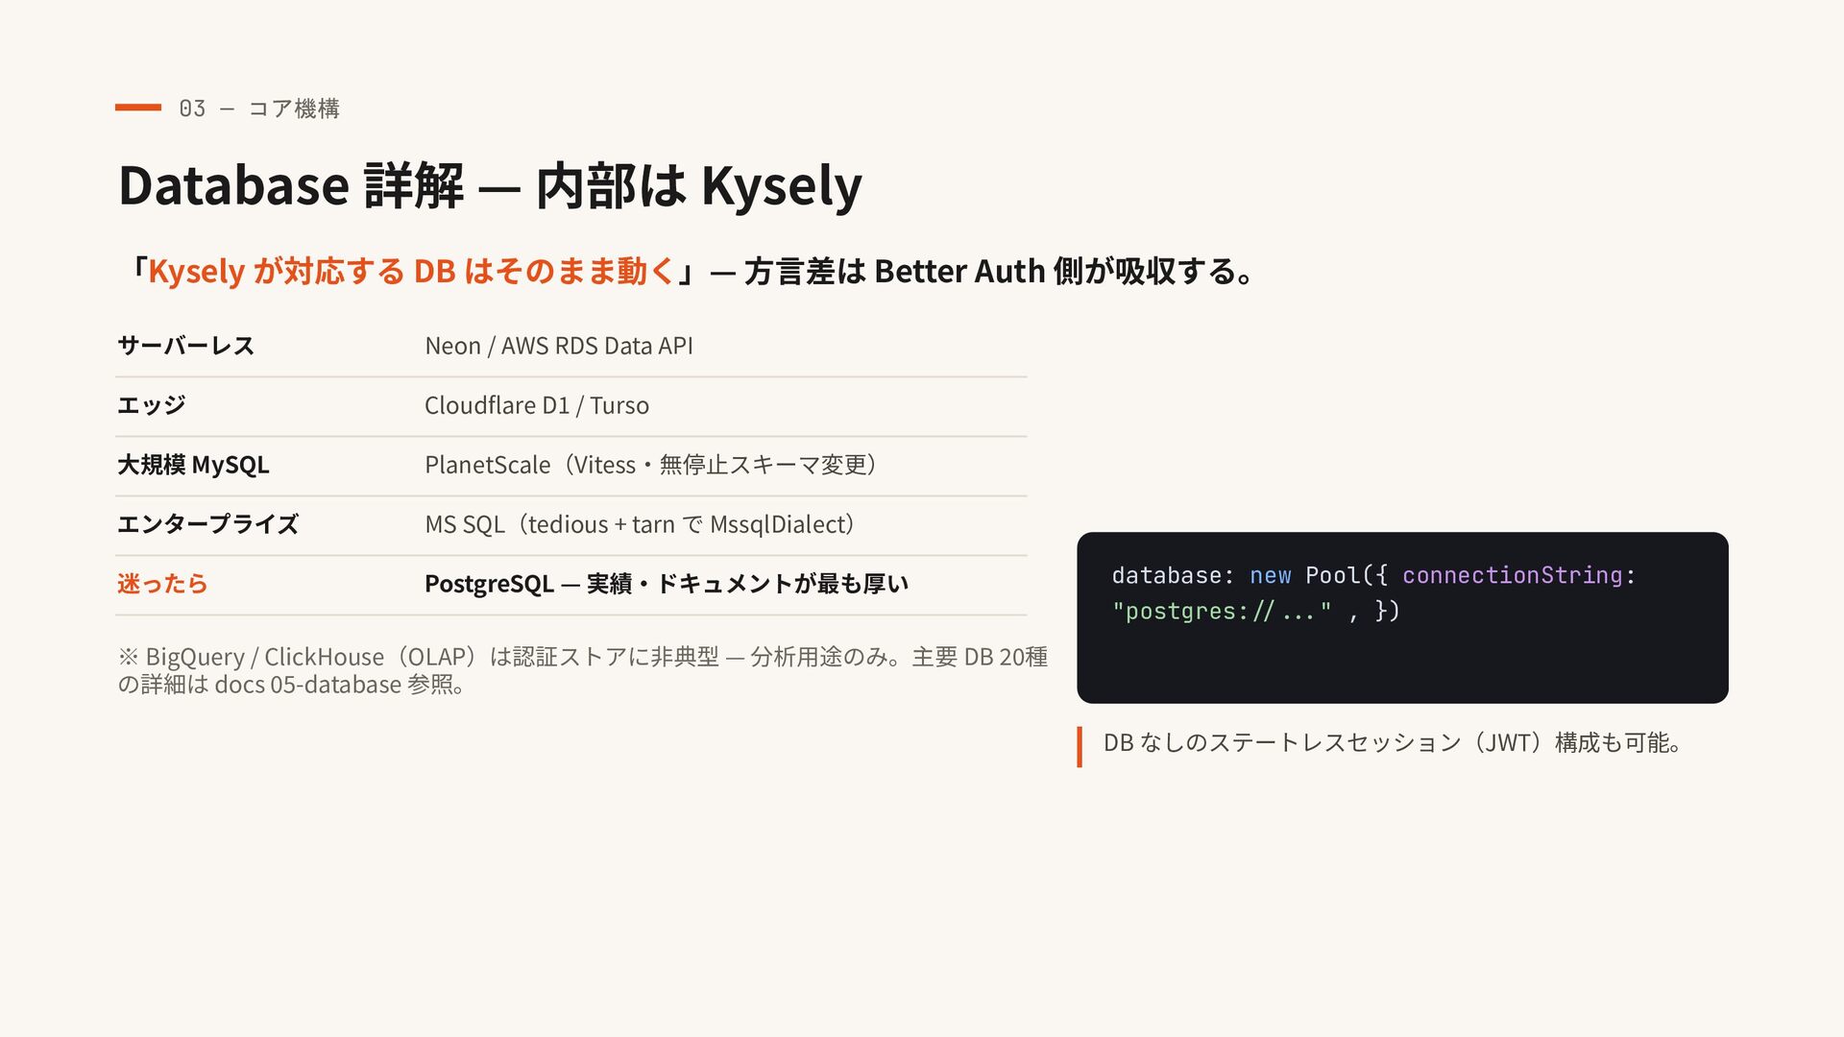Click the orange row label "迷ったら"
The image size is (1844, 1037).
point(162,584)
